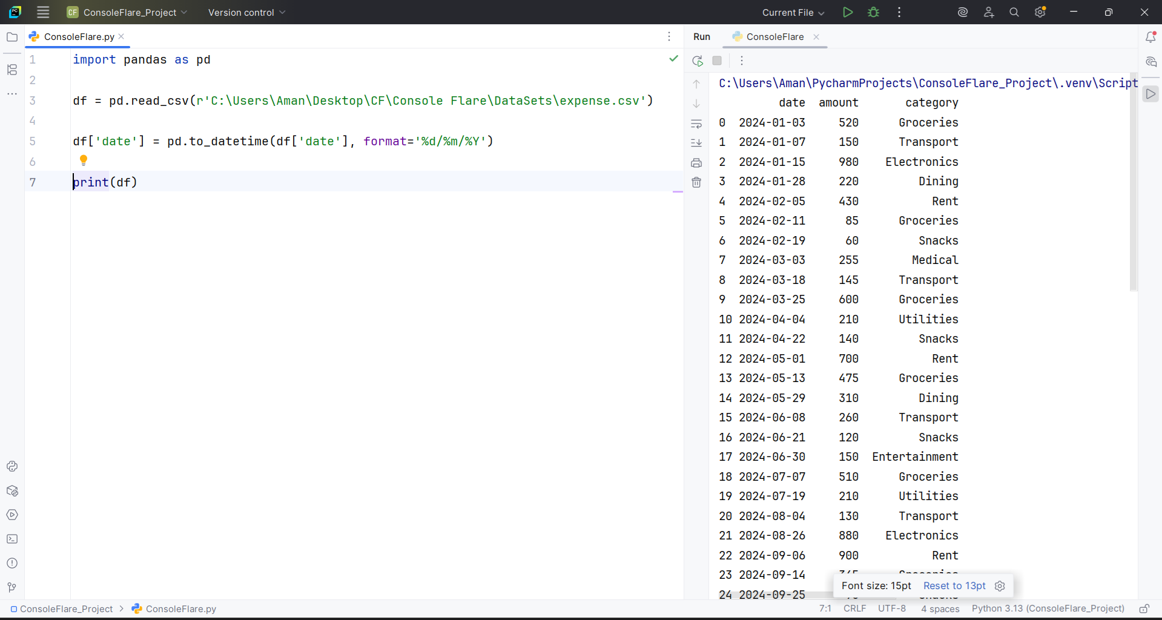Open the main hamburger menu
Viewport: 1162px width, 620px height.
pyautogui.click(x=42, y=12)
